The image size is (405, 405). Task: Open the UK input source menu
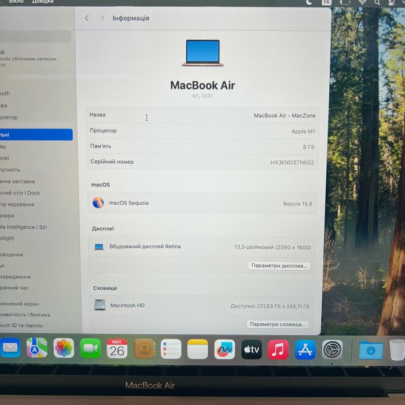tap(326, 2)
